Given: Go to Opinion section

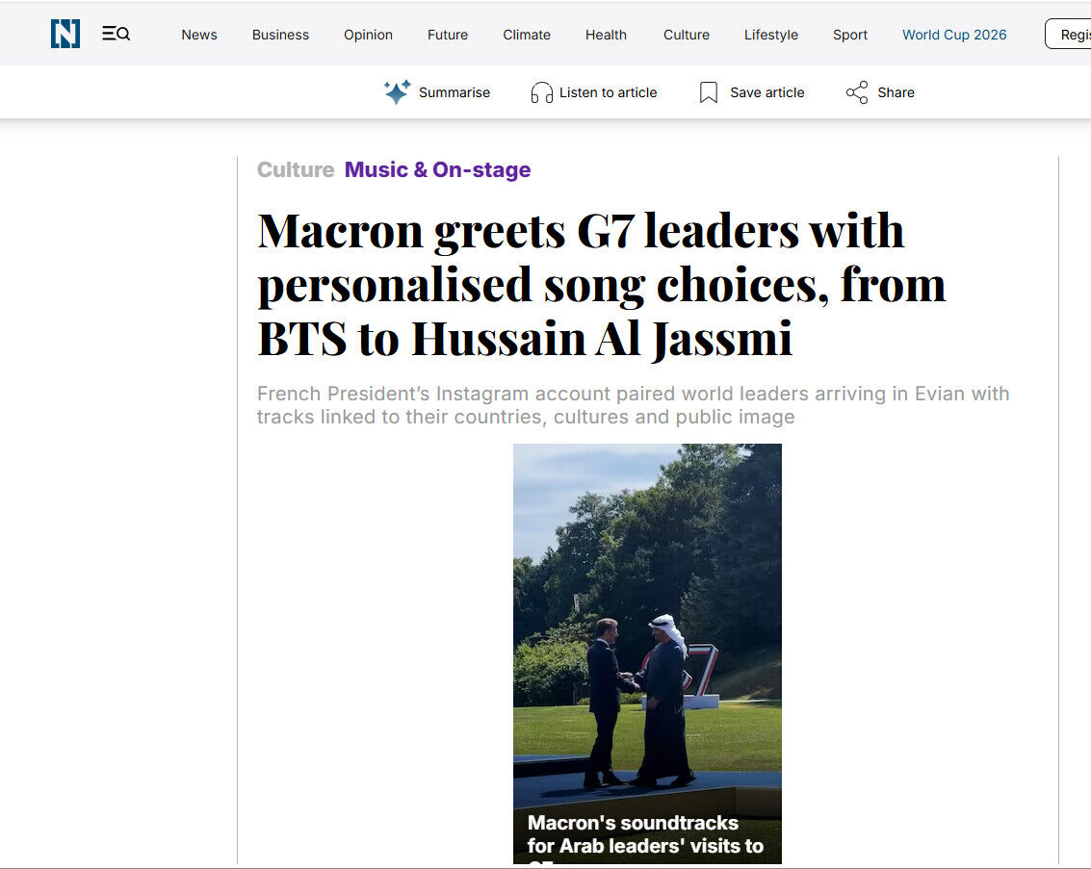Looking at the screenshot, I should (368, 35).
